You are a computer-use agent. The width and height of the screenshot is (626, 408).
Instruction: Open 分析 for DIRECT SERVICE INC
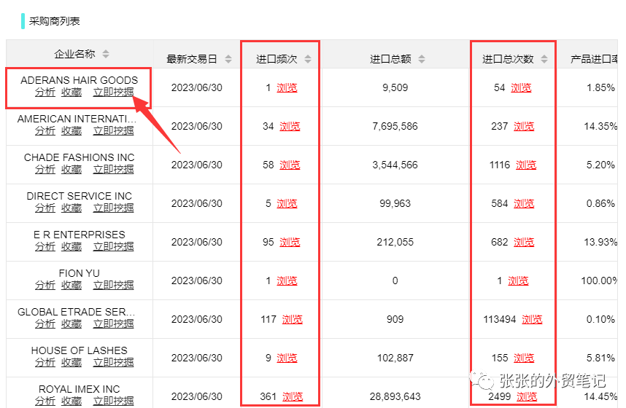(45, 208)
